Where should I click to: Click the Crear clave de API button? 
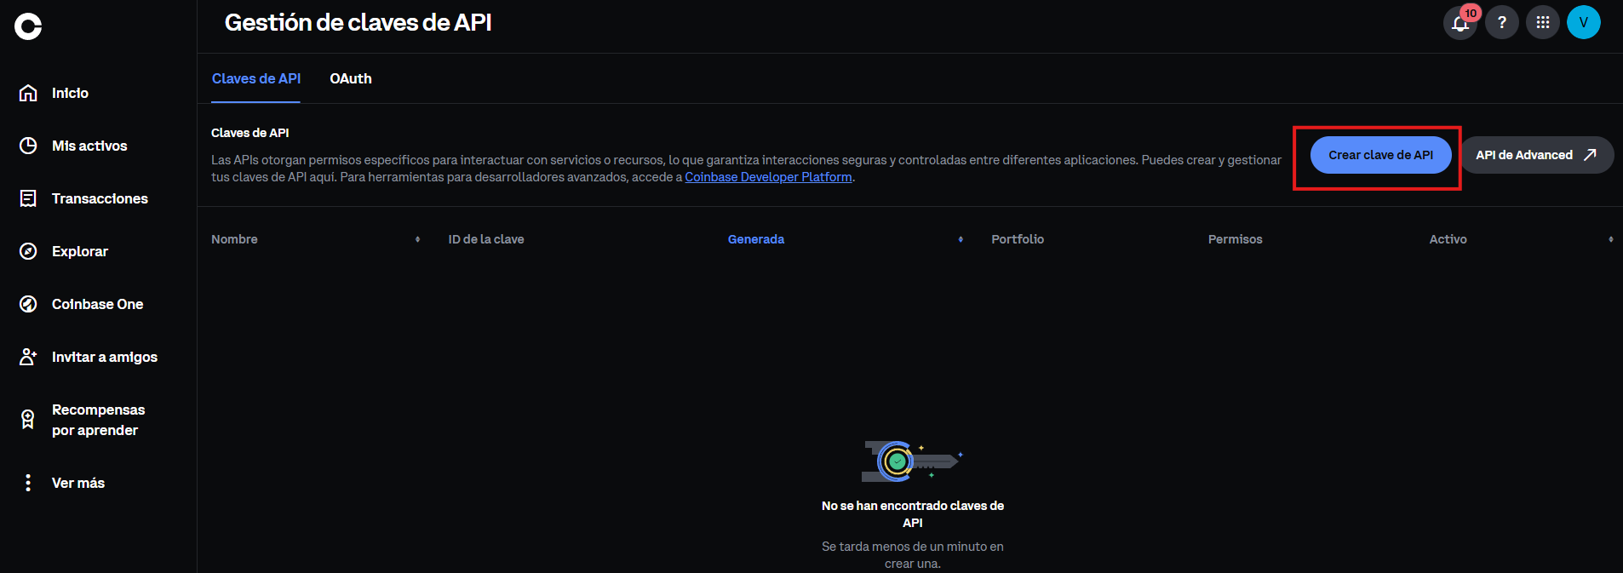[x=1380, y=155]
